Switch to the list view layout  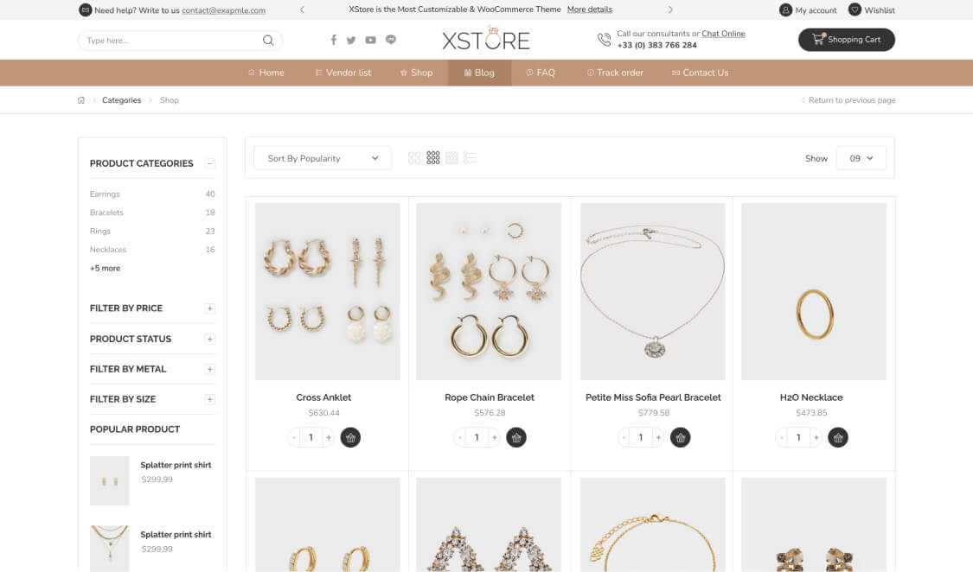point(470,158)
